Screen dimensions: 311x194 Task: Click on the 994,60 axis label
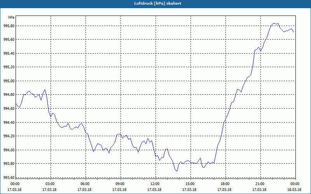coord(9,109)
